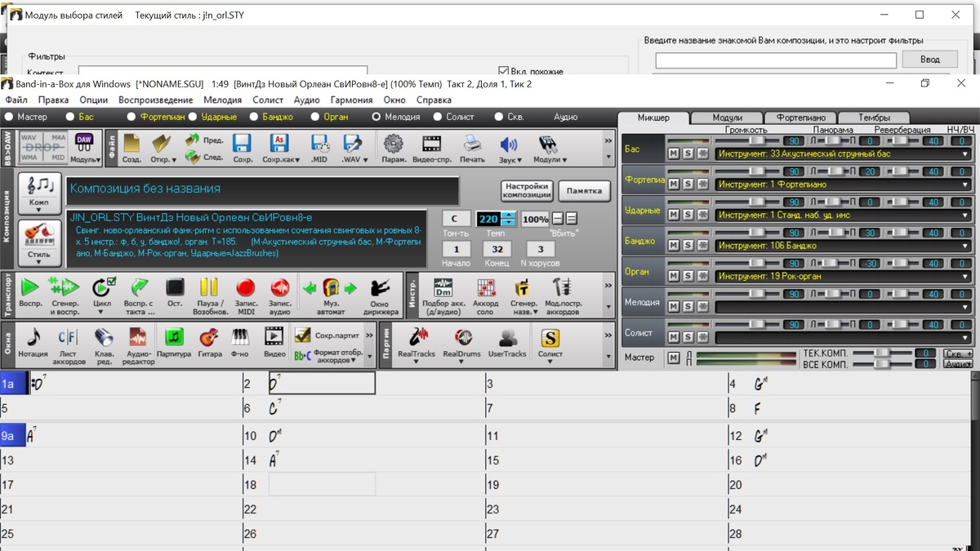Open the Мелодия menu
The height and width of the screenshot is (551, 980).
(x=222, y=100)
